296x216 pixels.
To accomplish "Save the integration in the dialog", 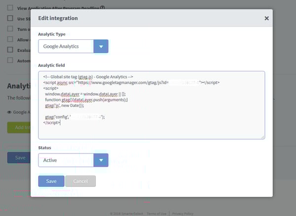I will click(51, 181).
